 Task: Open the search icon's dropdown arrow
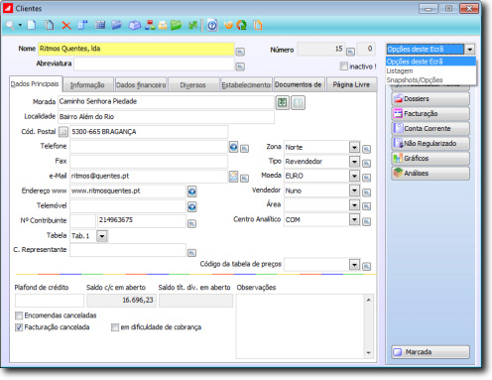[x=20, y=25]
